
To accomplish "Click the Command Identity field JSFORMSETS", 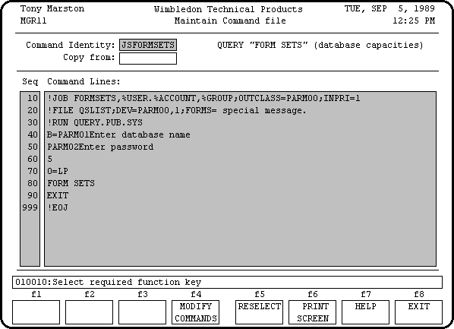I will coord(148,45).
